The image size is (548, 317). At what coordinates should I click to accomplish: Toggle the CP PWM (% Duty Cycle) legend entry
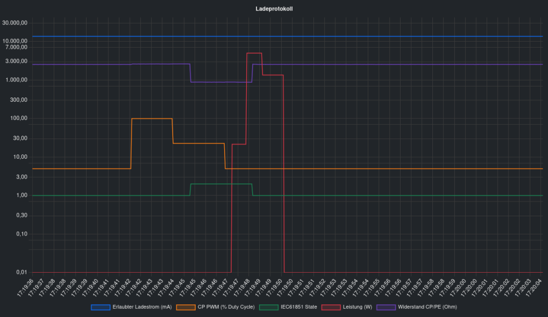tap(215, 307)
